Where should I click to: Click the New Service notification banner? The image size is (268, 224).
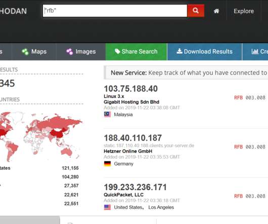click(186, 72)
